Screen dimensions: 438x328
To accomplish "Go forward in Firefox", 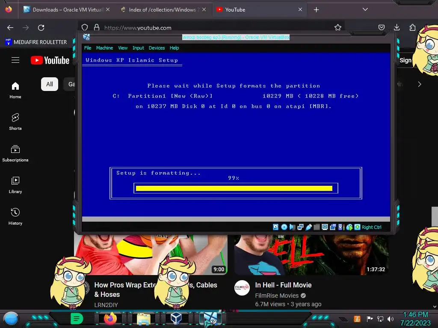I will point(26,28).
